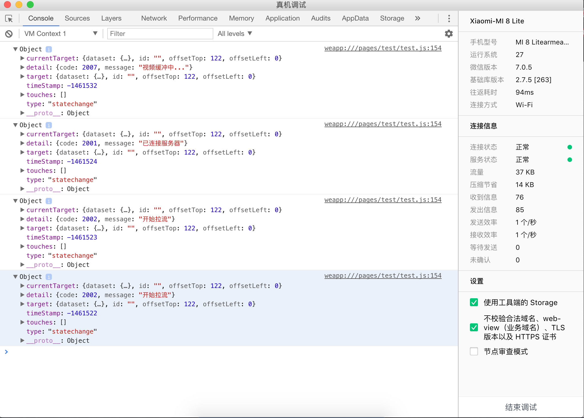Open the Performance tab
Screen dimensions: 584x418
pyautogui.click(x=198, y=18)
